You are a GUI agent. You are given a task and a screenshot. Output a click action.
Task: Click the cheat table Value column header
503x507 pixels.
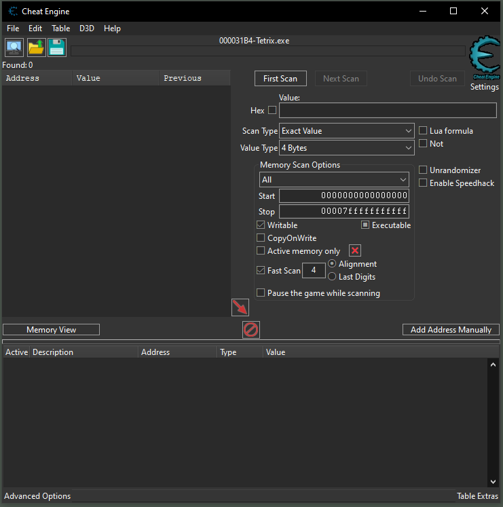pos(381,352)
